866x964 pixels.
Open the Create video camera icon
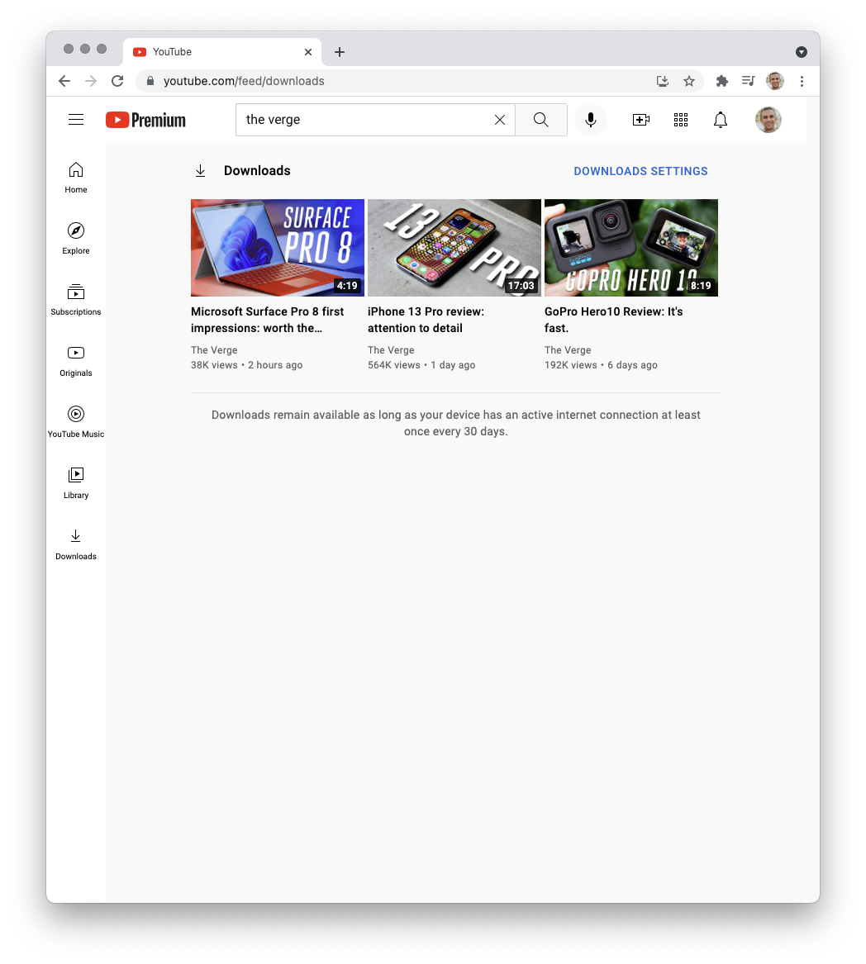[x=640, y=120]
